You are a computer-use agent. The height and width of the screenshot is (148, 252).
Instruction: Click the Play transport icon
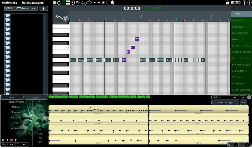[95, 2]
